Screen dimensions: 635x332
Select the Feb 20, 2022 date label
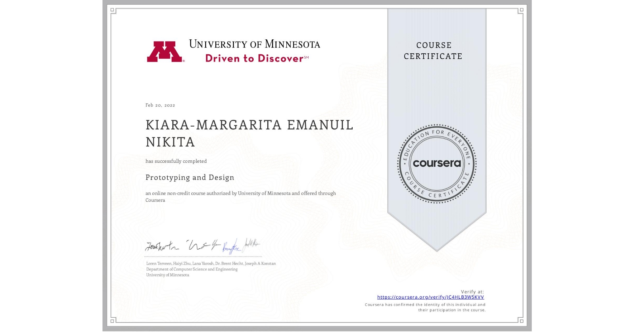click(160, 105)
